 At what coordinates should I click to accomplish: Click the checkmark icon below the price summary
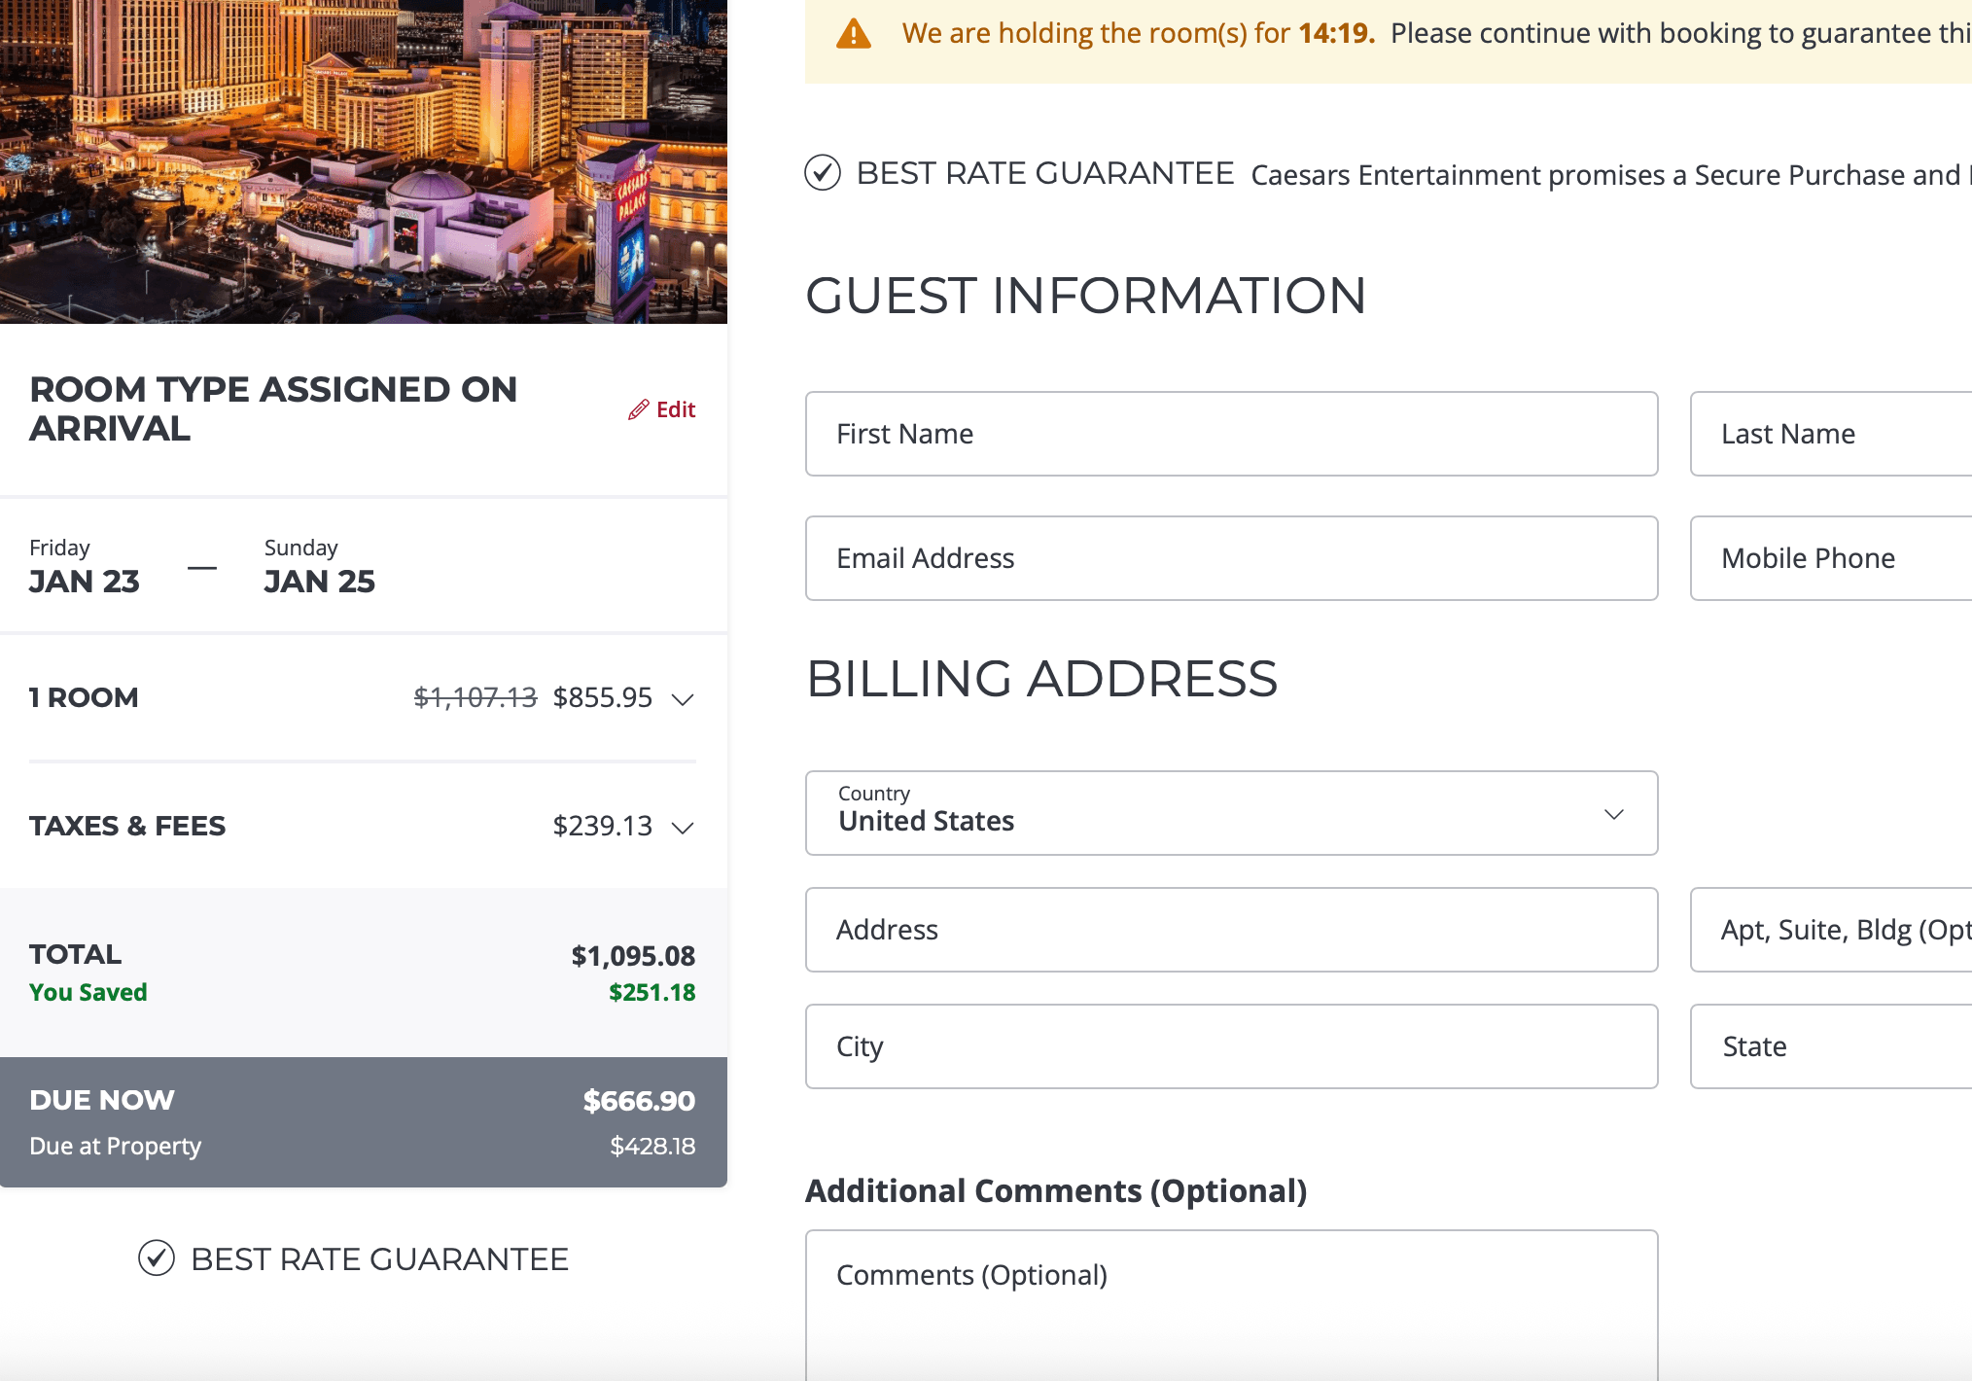(x=156, y=1258)
